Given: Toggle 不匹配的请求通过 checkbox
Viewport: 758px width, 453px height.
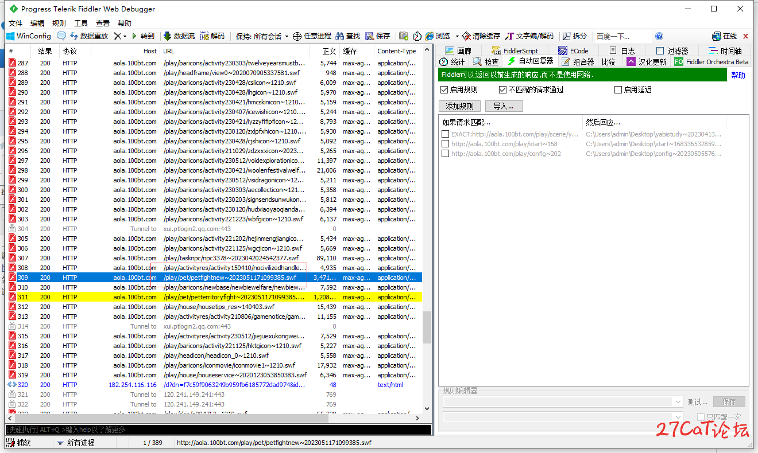Looking at the screenshot, I should click(x=503, y=89).
